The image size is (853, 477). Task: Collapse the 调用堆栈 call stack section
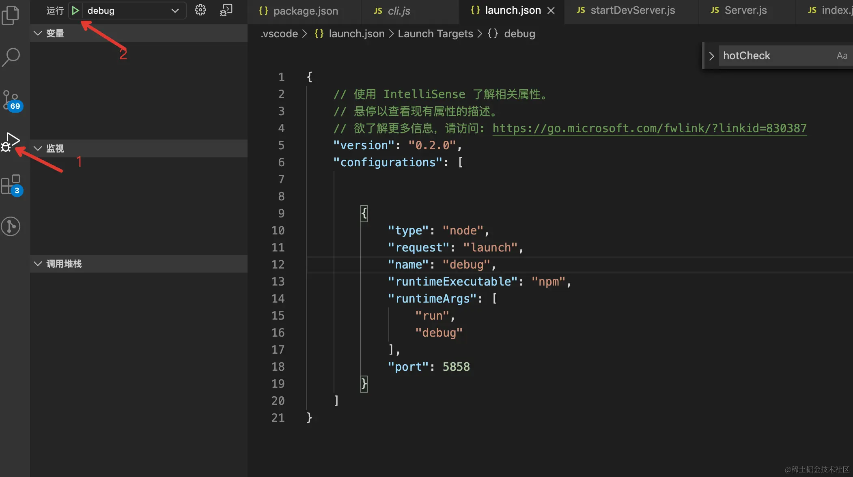point(38,264)
